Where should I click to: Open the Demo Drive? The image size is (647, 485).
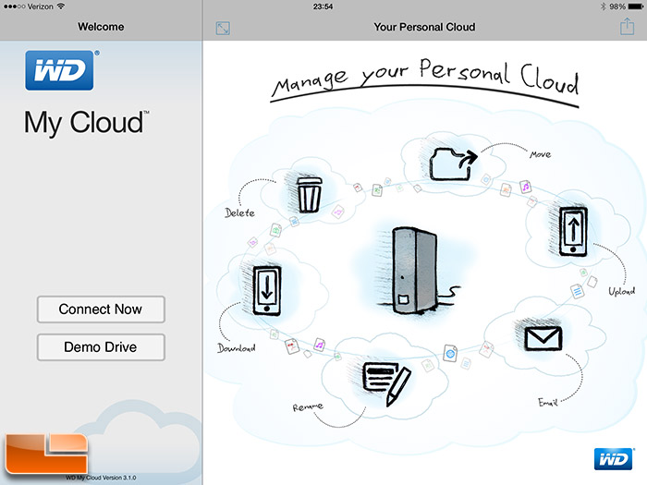[x=101, y=346]
